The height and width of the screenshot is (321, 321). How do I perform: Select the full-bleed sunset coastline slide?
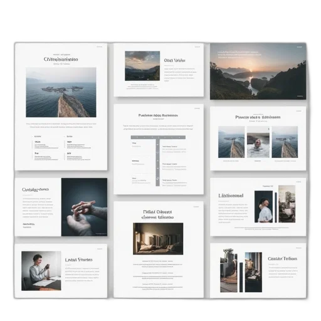click(258, 71)
